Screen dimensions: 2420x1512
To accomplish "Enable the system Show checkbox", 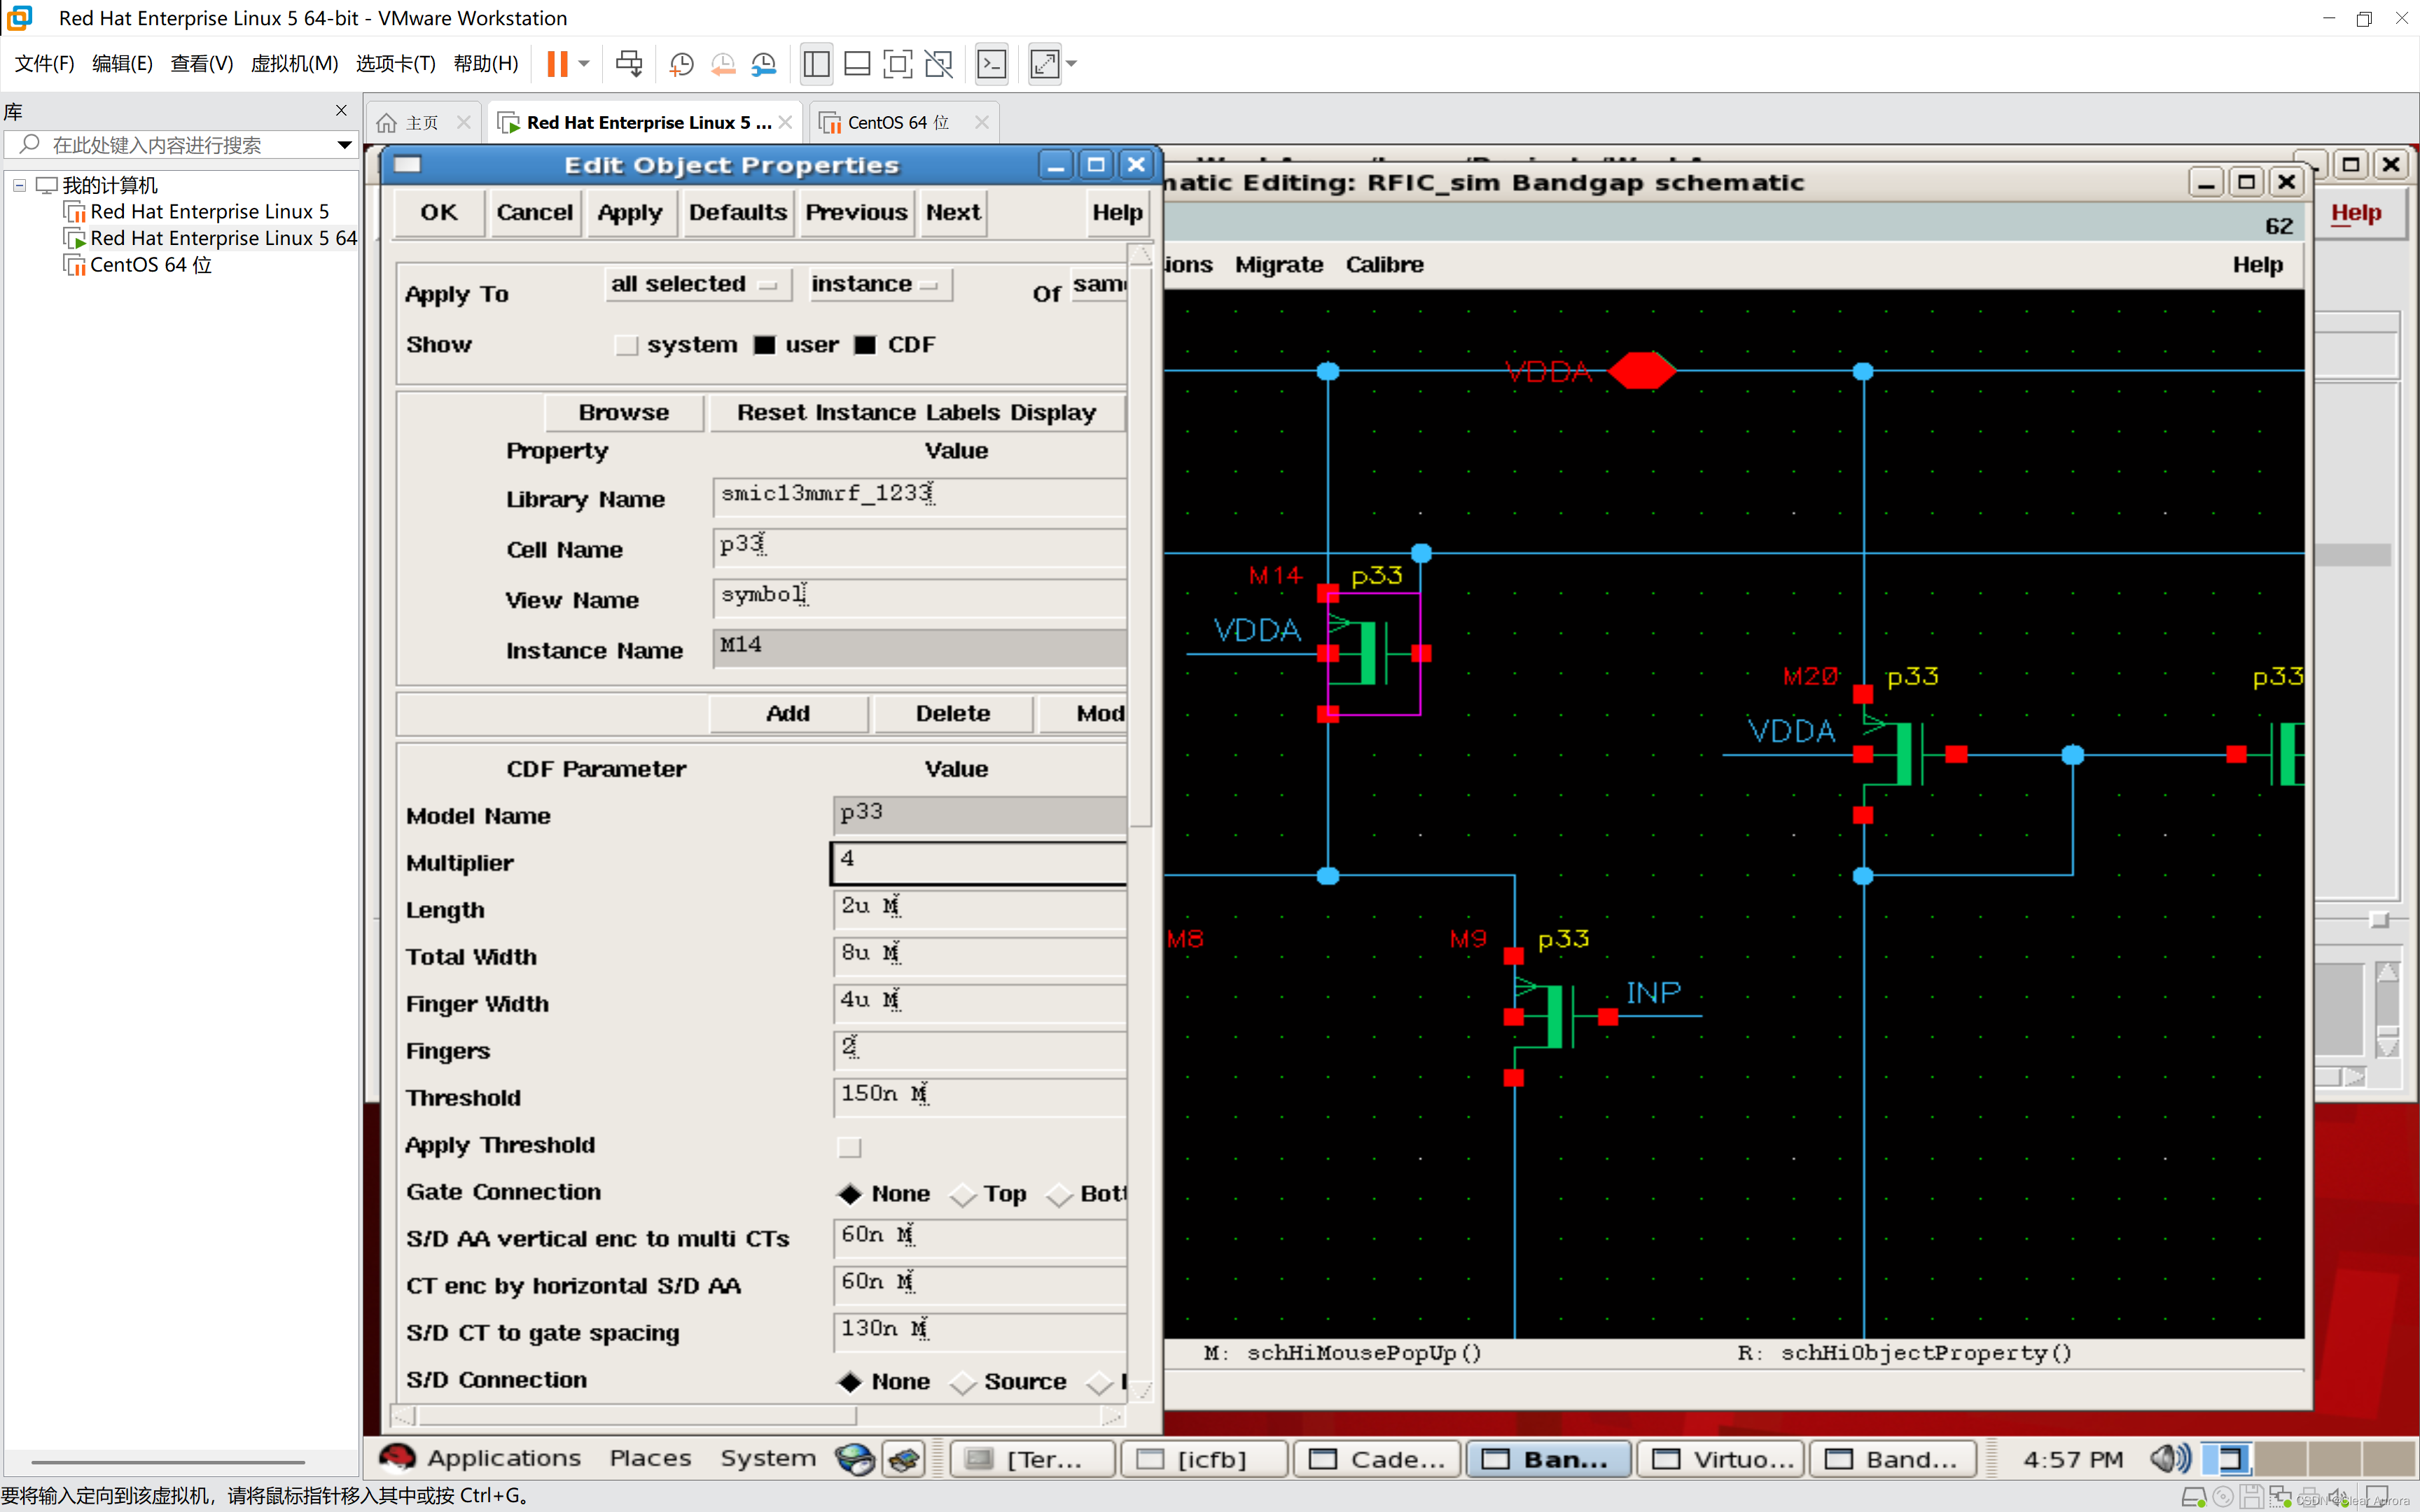I will click(626, 345).
